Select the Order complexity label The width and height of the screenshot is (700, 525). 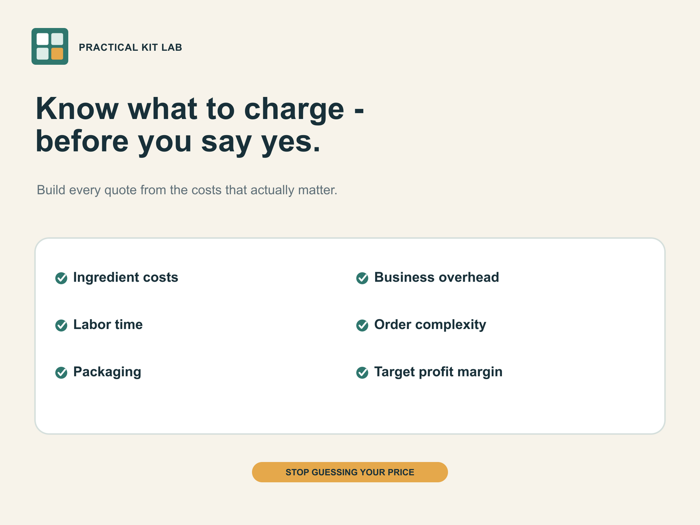(x=430, y=325)
